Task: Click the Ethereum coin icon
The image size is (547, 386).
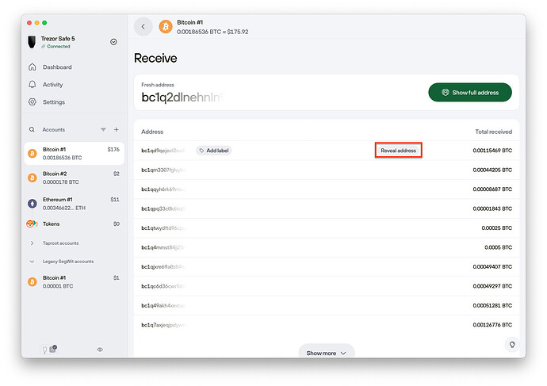Action: click(x=32, y=204)
